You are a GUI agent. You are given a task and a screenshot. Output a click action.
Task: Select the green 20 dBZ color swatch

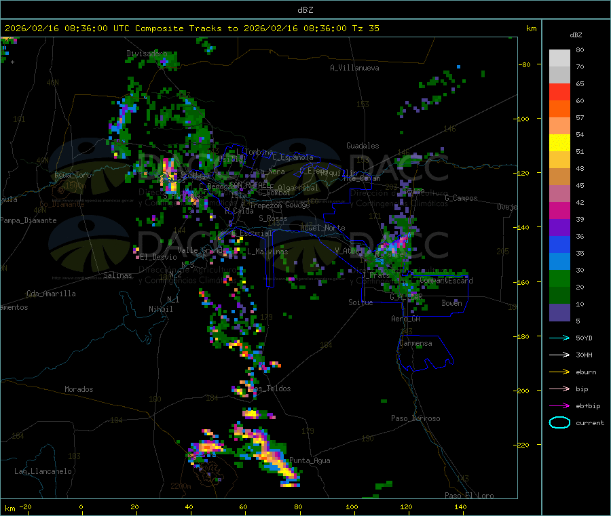[x=559, y=278]
